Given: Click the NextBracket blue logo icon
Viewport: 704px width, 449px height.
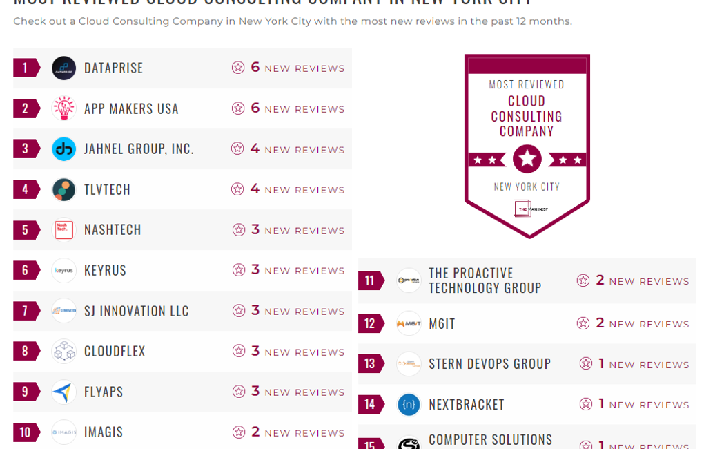Looking at the screenshot, I should 409,404.
